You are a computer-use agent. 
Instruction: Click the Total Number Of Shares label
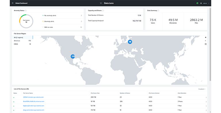[96, 15]
